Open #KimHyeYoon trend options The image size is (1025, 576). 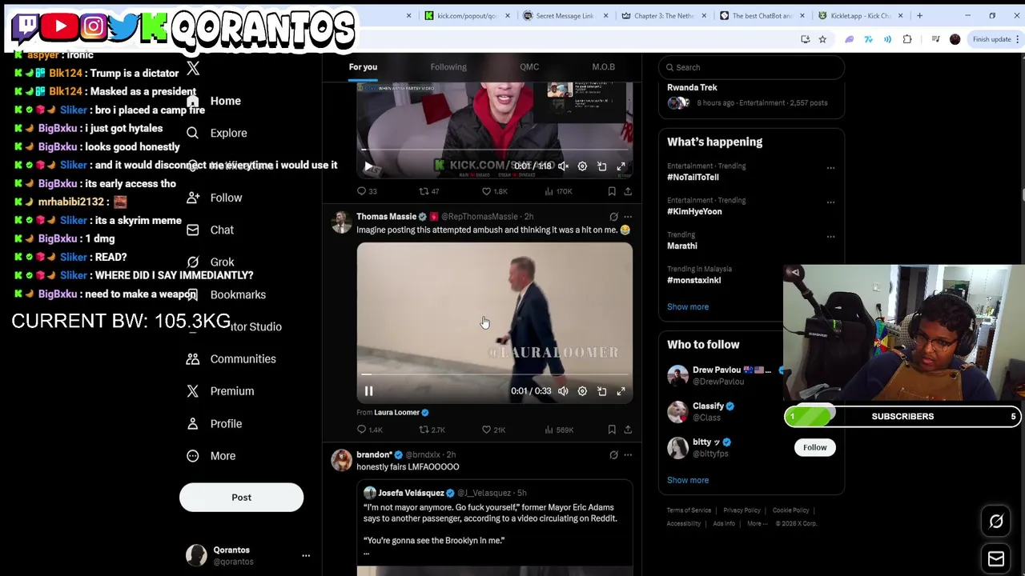[x=830, y=202]
